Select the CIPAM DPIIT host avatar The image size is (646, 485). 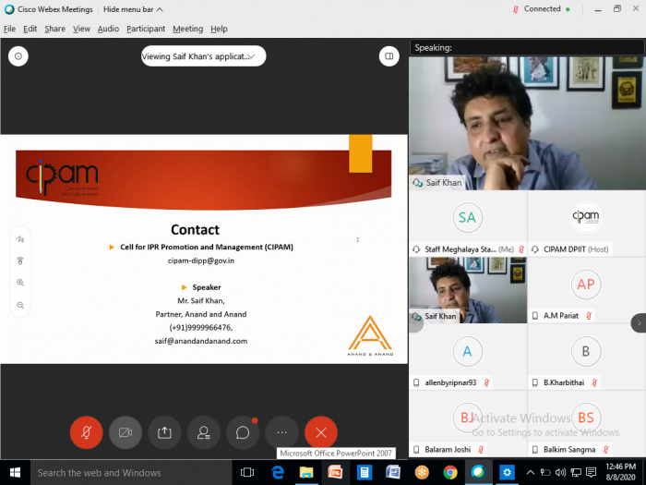click(586, 217)
